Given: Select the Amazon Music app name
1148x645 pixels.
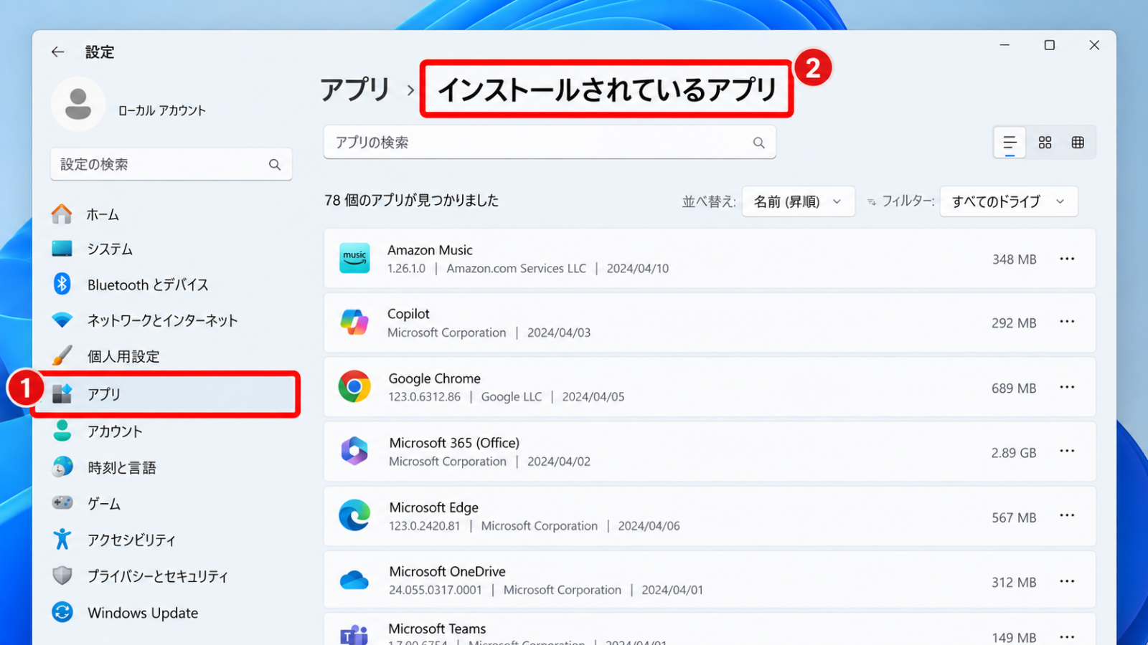Looking at the screenshot, I should [x=430, y=250].
